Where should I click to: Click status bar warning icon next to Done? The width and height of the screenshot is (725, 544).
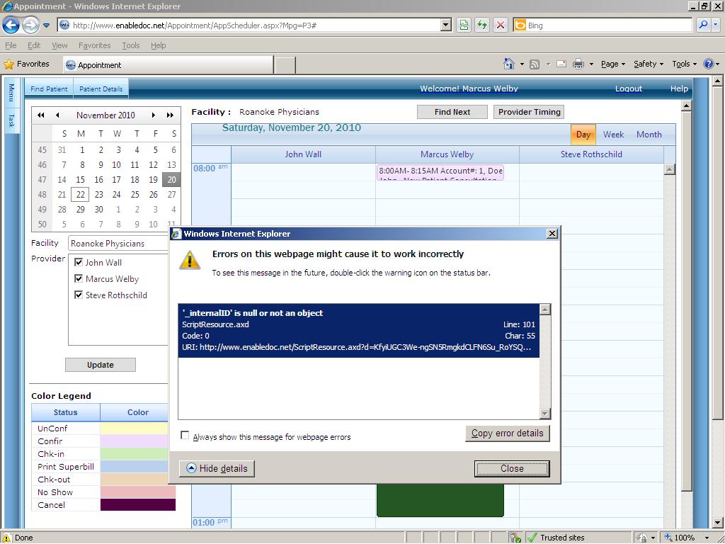coord(7,538)
